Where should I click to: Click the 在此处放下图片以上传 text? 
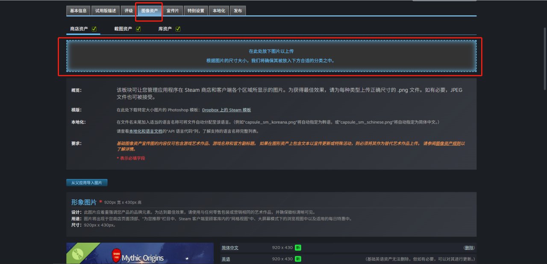pyautogui.click(x=271, y=51)
